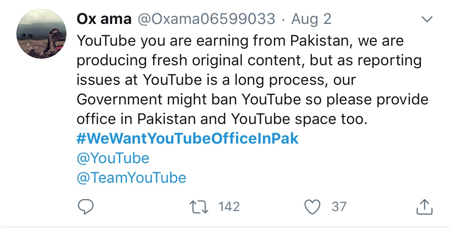This screenshot has width=451, height=231.
Task: View the 37 likes count
Action: coord(339,207)
